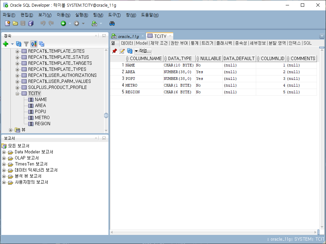Expand TimesTen 보고서 folder

4,164
